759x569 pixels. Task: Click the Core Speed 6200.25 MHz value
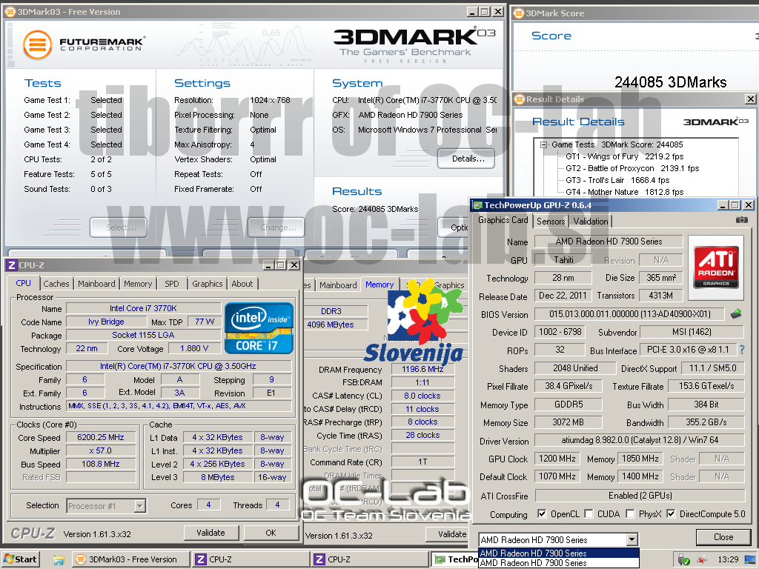click(x=101, y=437)
